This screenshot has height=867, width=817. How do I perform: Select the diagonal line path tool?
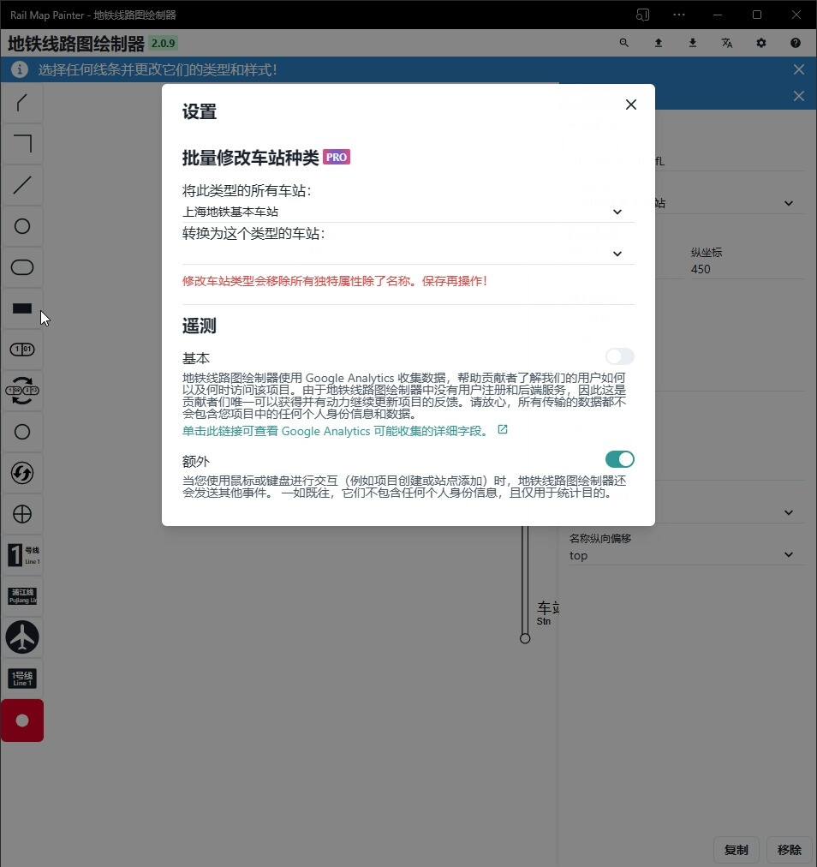tap(22, 103)
